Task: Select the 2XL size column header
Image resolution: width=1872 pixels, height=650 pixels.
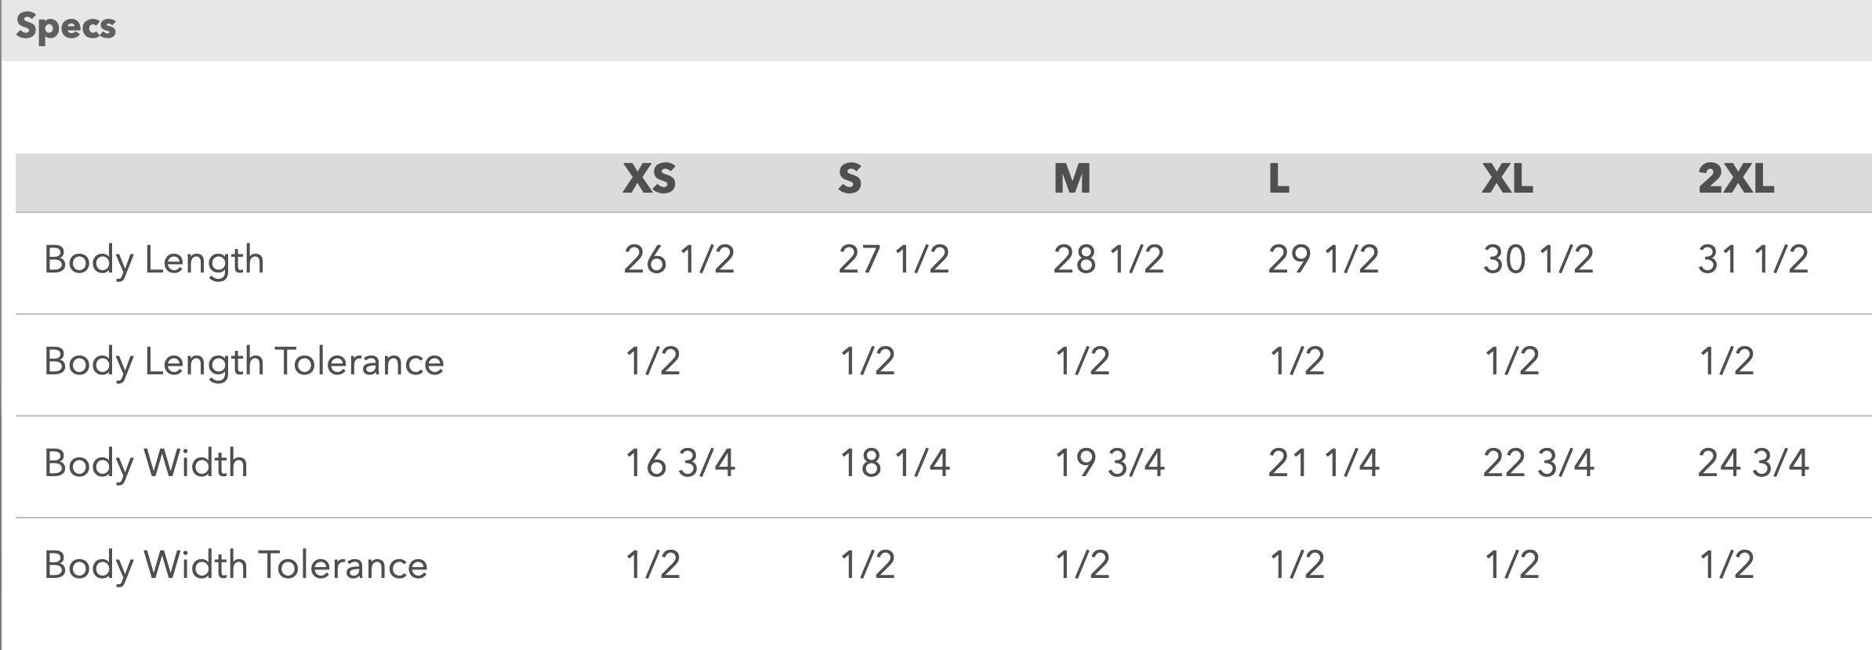Action: (x=1736, y=179)
